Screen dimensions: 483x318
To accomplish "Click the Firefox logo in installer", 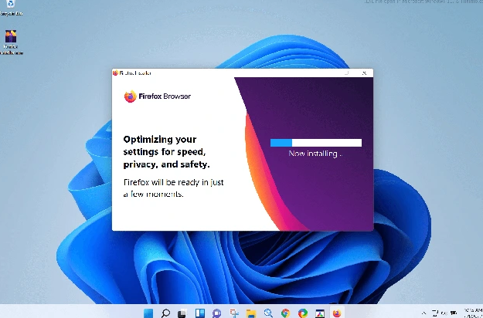I will pos(131,96).
